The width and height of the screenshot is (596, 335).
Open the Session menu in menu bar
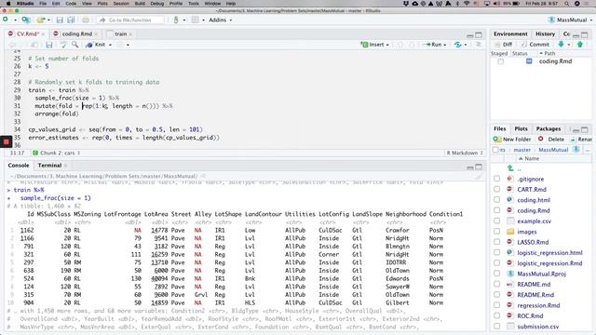[x=121, y=4]
